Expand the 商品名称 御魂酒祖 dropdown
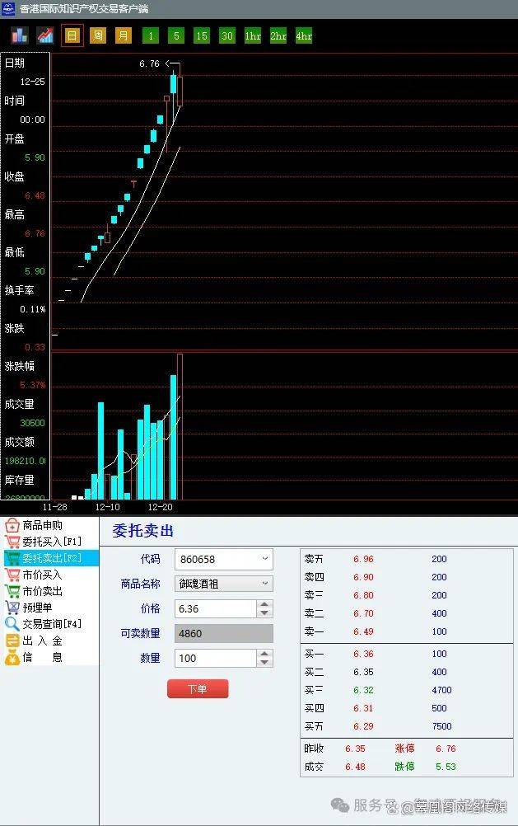This screenshot has height=826, width=518. pyautogui.click(x=265, y=584)
